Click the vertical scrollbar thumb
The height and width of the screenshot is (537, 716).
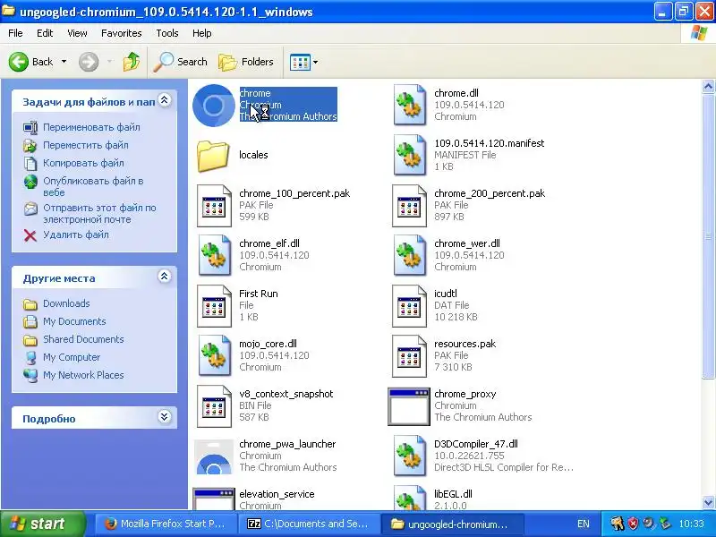(708, 236)
